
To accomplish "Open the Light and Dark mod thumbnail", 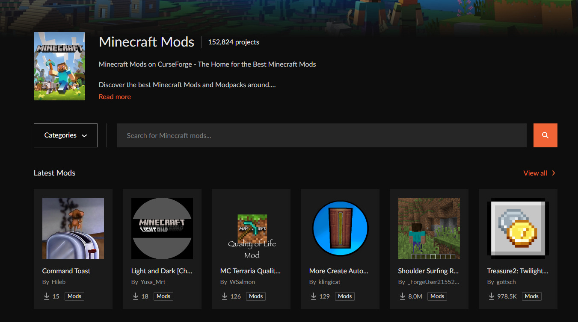I will pos(162,228).
